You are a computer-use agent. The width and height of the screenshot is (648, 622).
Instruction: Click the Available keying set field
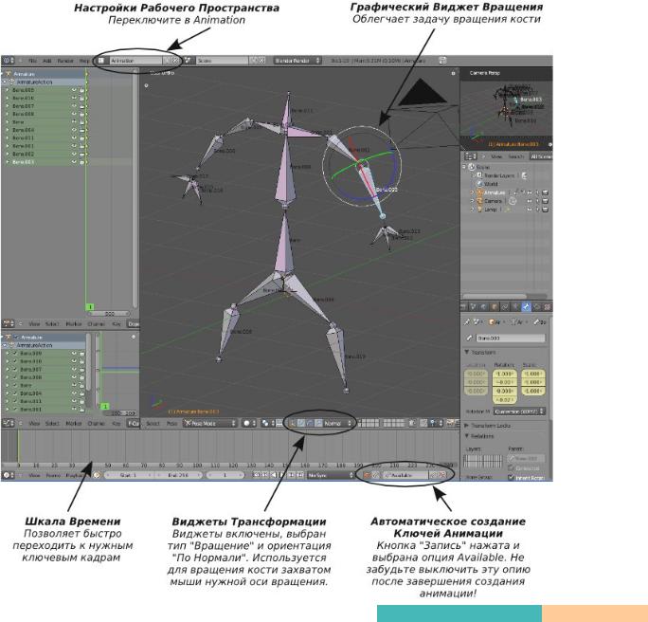click(405, 475)
